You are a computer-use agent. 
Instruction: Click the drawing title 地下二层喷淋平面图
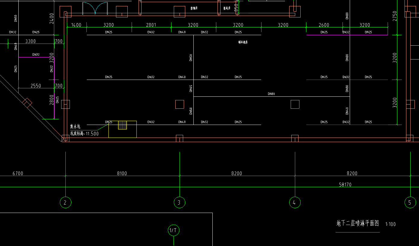[x=358, y=223]
